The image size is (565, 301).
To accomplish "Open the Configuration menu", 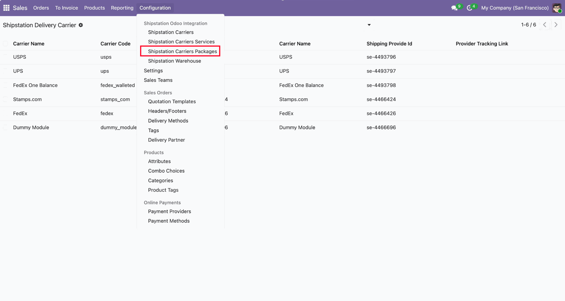I will (155, 8).
